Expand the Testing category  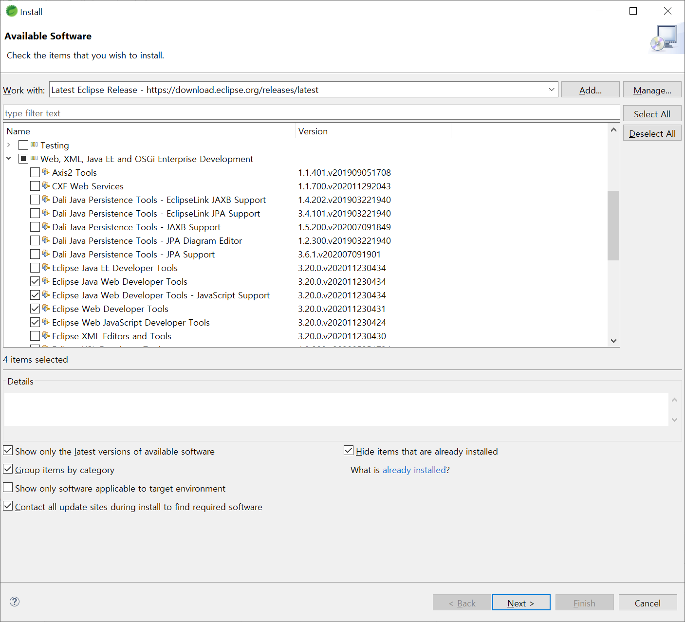tap(9, 145)
